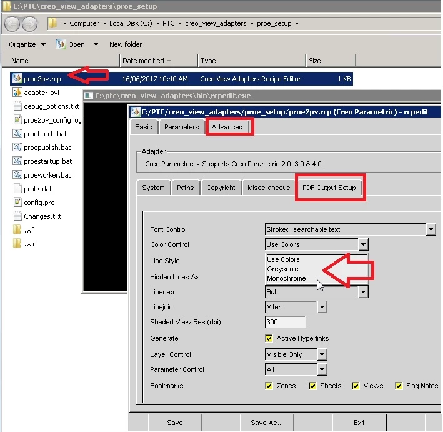Click Computer breadcrumb in address bar
The image size is (443, 432).
(84, 23)
